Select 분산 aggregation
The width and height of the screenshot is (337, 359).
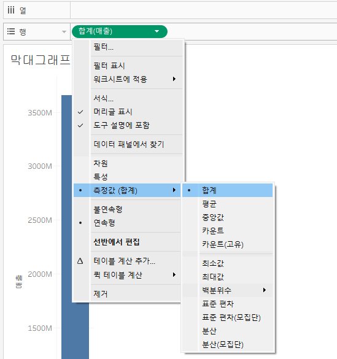[x=228, y=331]
